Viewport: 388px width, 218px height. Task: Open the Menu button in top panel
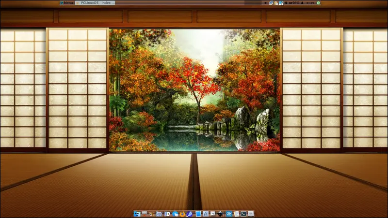(67, 3)
